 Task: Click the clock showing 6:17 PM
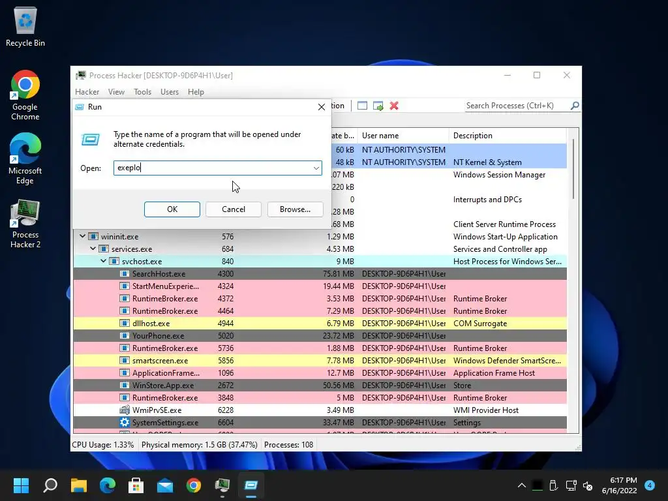[x=623, y=480]
